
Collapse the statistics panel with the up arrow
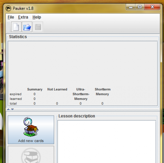click(x=8, y=109)
